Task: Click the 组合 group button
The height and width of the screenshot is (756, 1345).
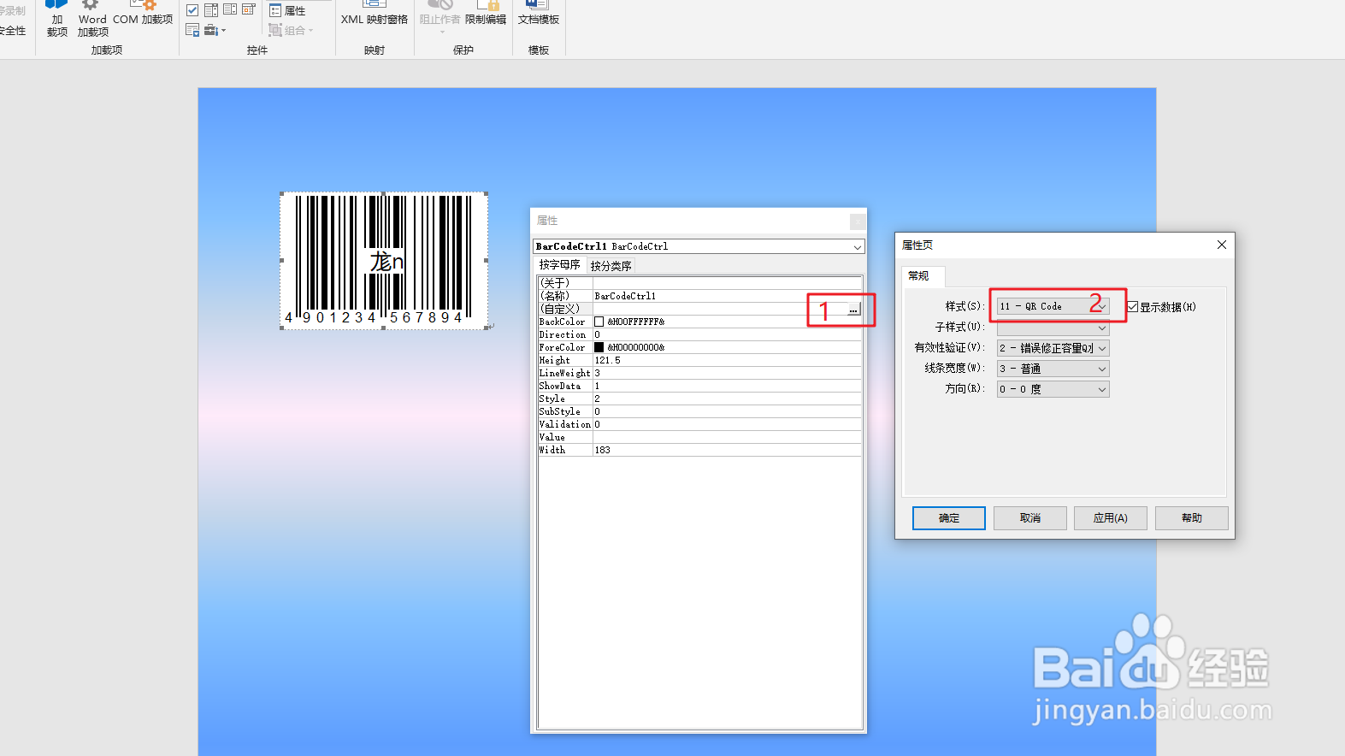Action: click(291, 30)
